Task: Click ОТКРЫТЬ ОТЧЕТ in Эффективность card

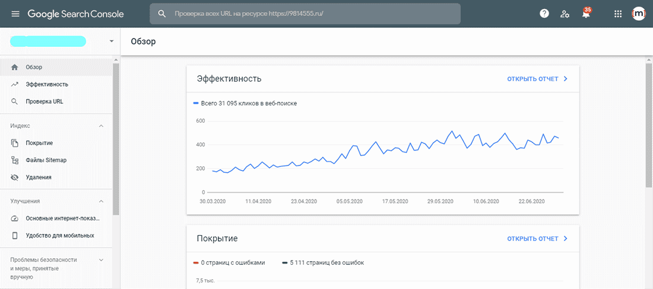Action: tap(532, 79)
